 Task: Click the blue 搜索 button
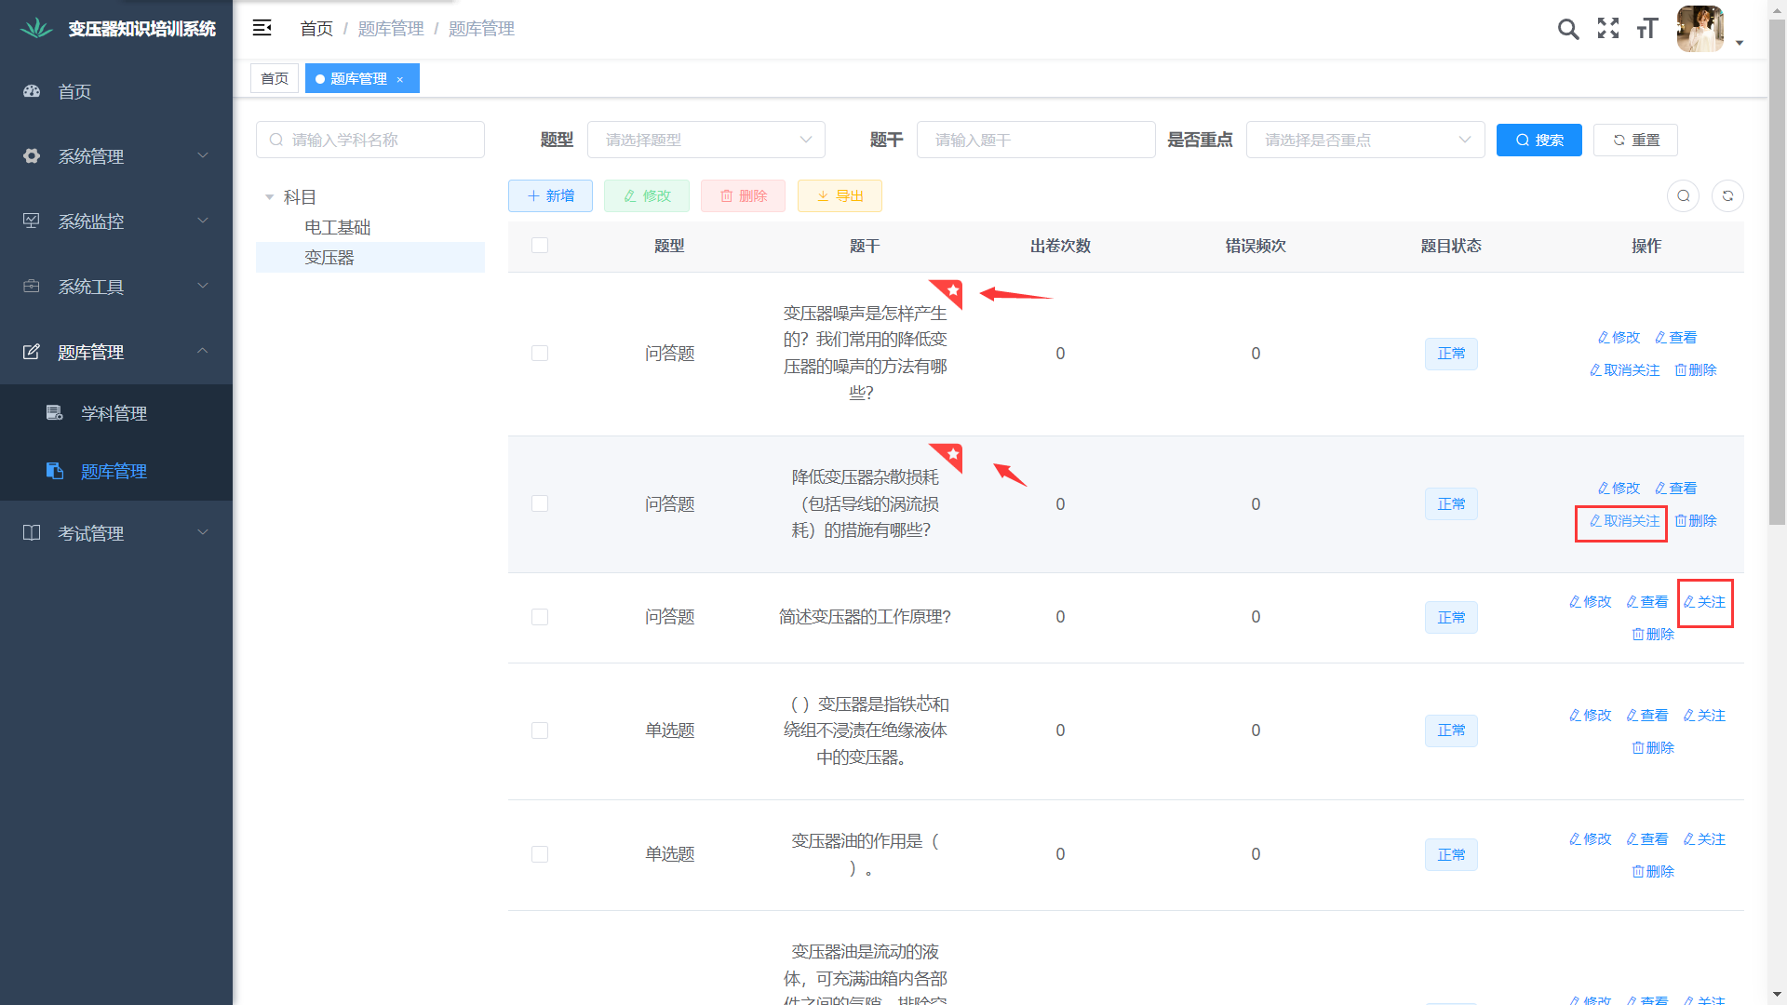tap(1538, 140)
